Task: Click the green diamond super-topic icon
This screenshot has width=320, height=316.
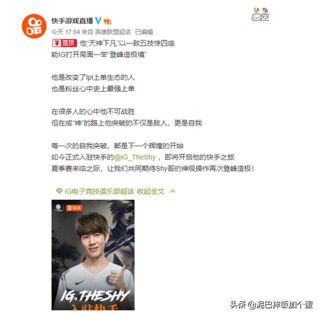Action: 59,191
